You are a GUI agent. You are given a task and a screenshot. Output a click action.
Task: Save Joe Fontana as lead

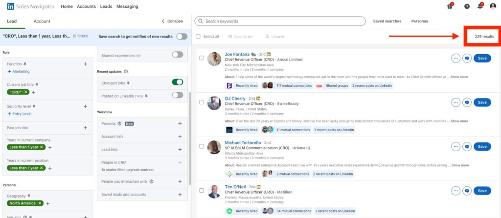tap(482, 59)
